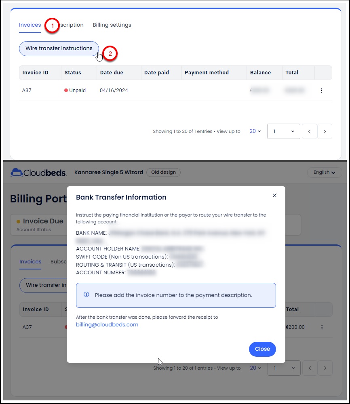Click the previous page arrow in upper pagination
The height and width of the screenshot is (404, 350).
click(309, 131)
